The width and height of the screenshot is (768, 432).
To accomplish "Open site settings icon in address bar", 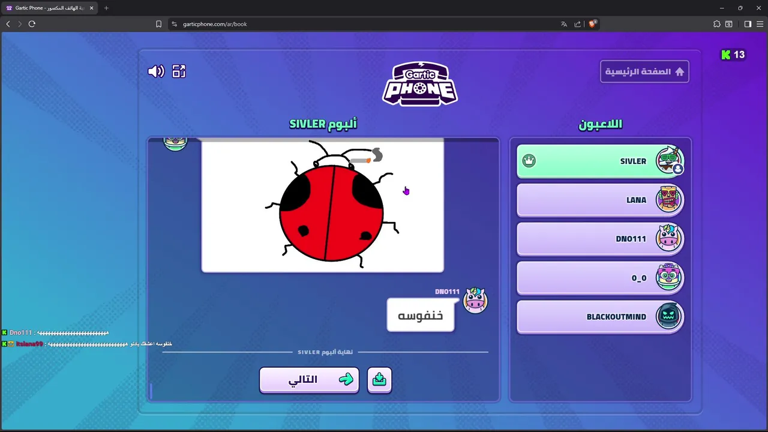I will click(174, 24).
